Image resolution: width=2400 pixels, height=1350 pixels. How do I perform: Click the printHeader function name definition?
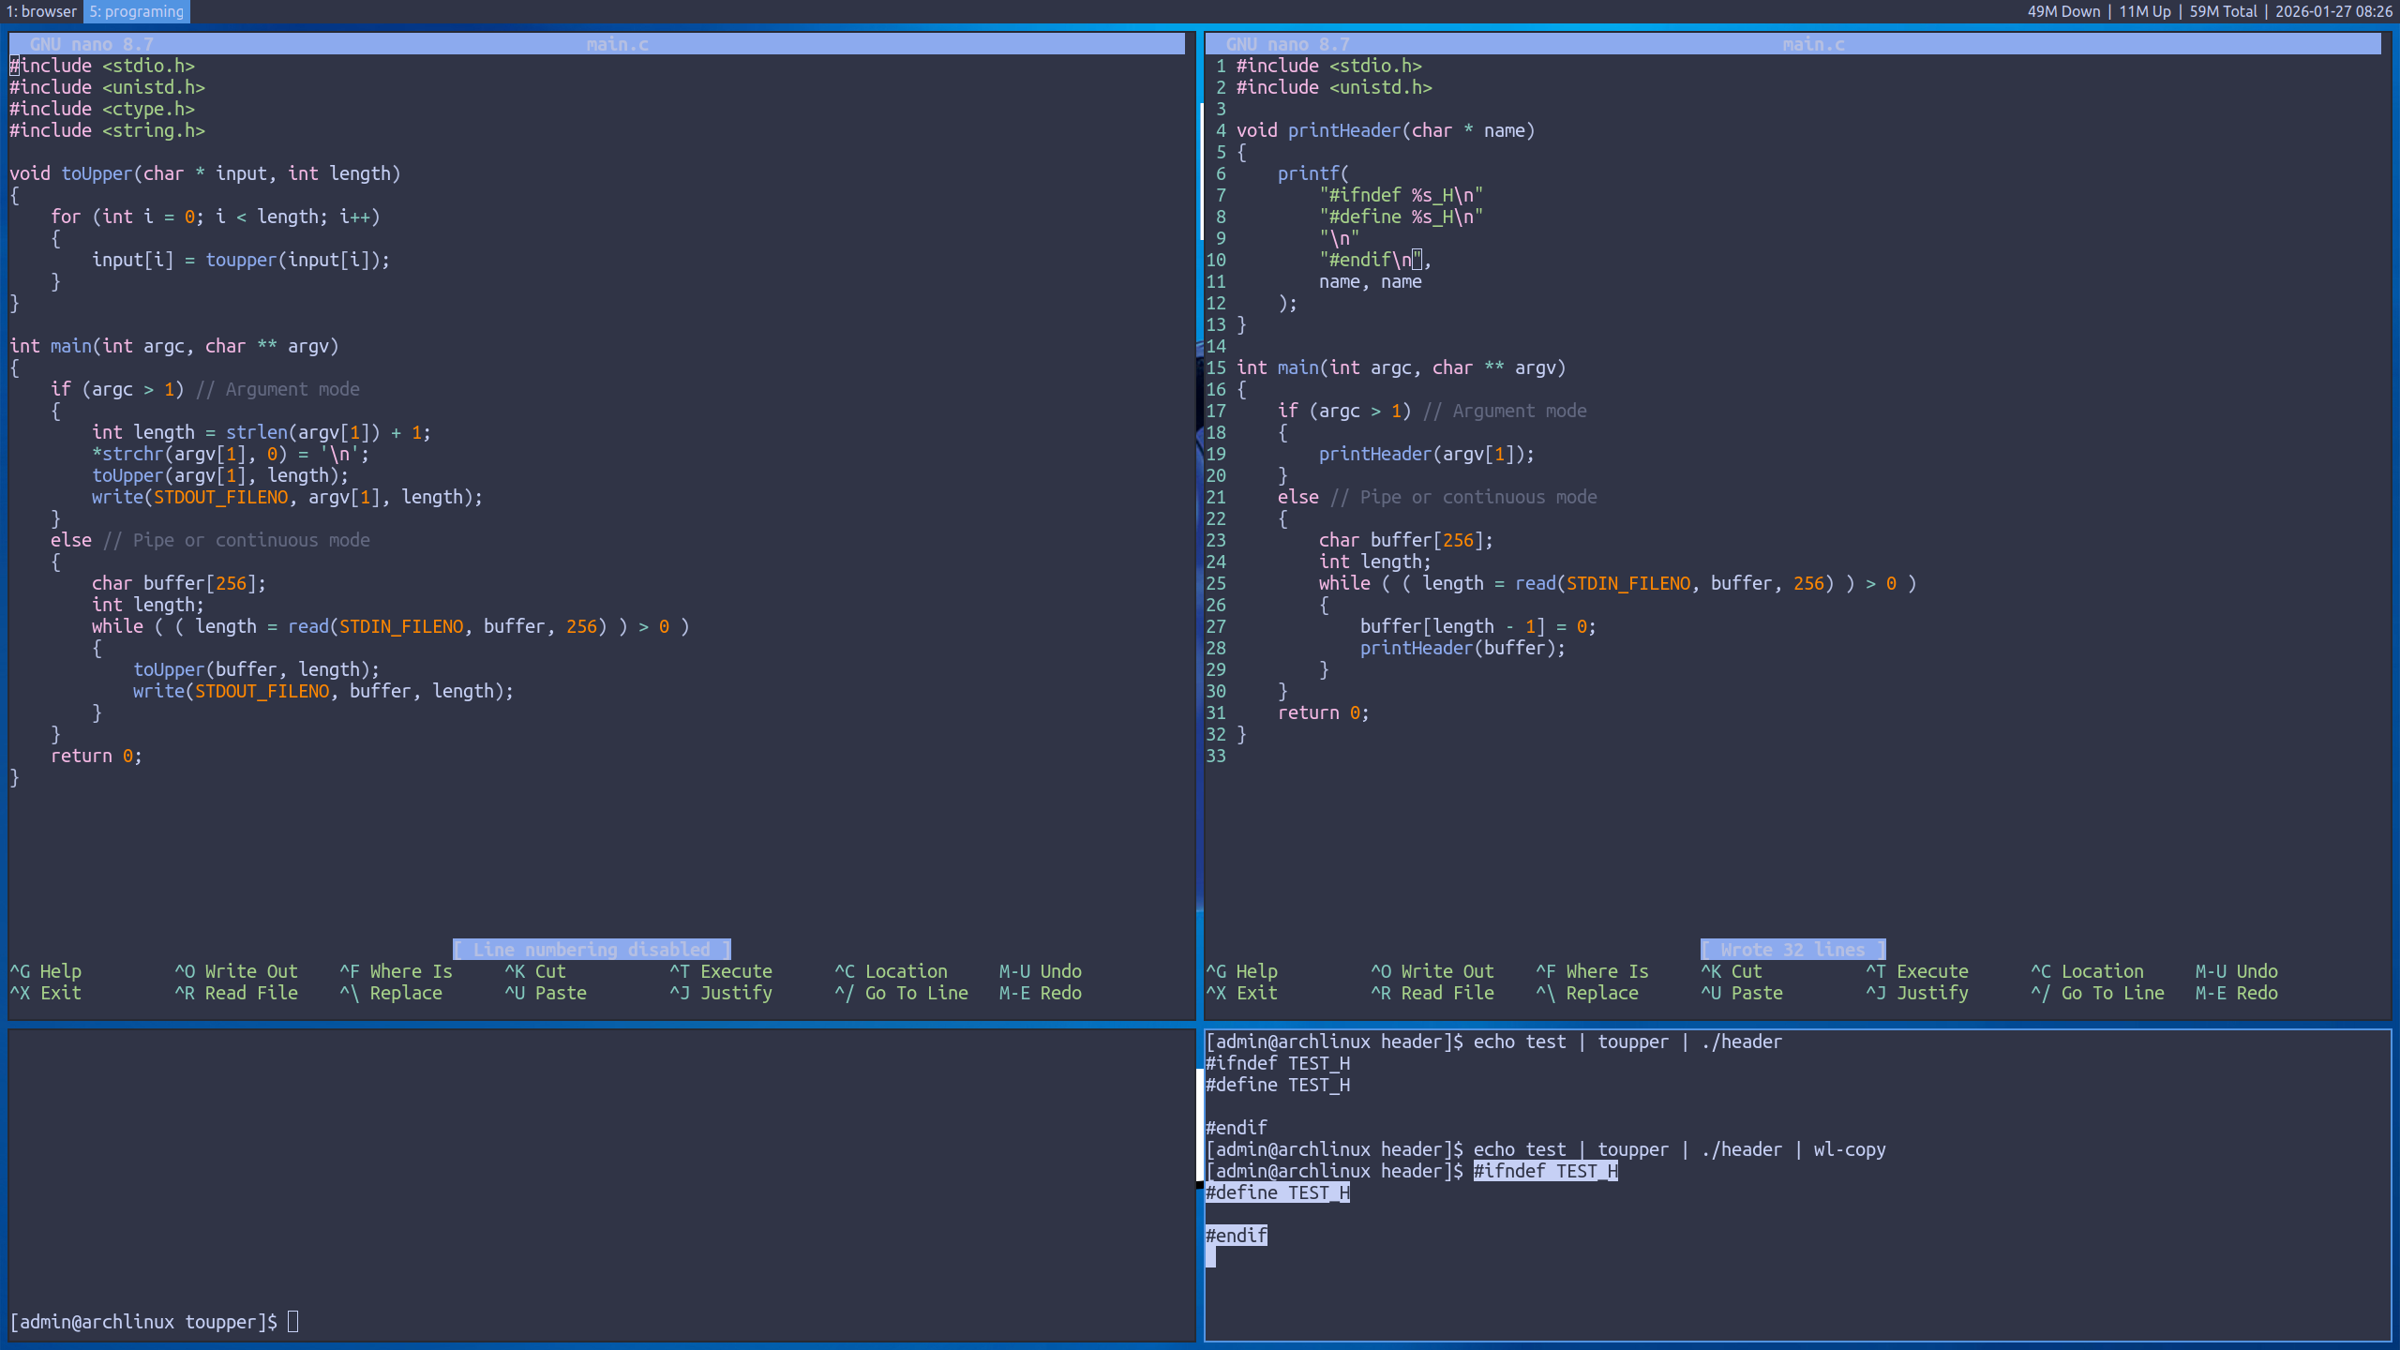[x=1342, y=130]
